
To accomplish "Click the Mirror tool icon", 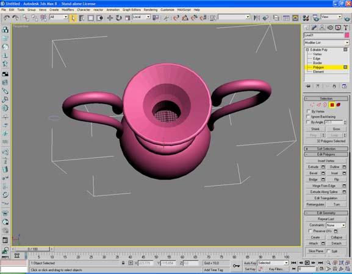I will point(257,18).
